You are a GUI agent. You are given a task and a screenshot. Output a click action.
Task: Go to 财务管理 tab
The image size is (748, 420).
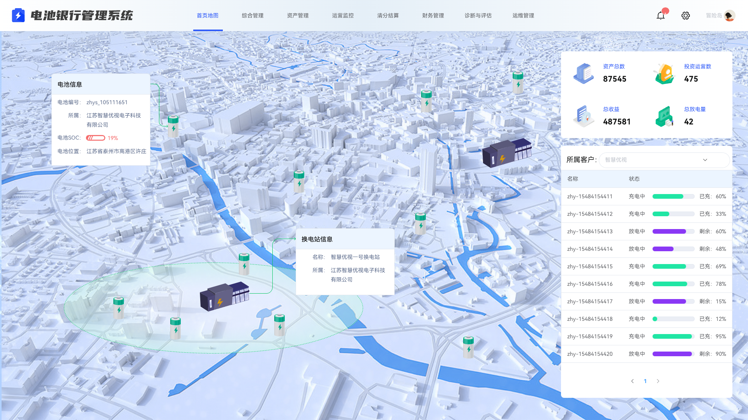coord(433,16)
